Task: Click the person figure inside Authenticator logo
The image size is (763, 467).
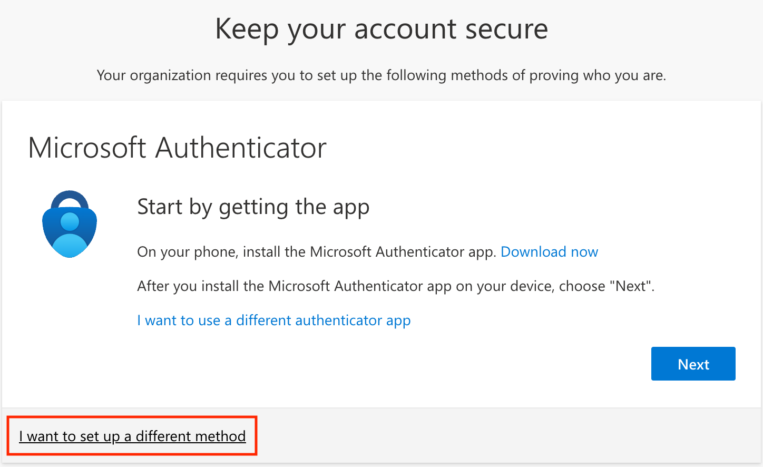Action: 70,235
